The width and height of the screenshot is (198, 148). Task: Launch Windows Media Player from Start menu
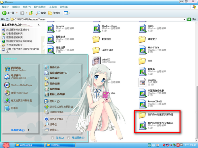pos(18,85)
